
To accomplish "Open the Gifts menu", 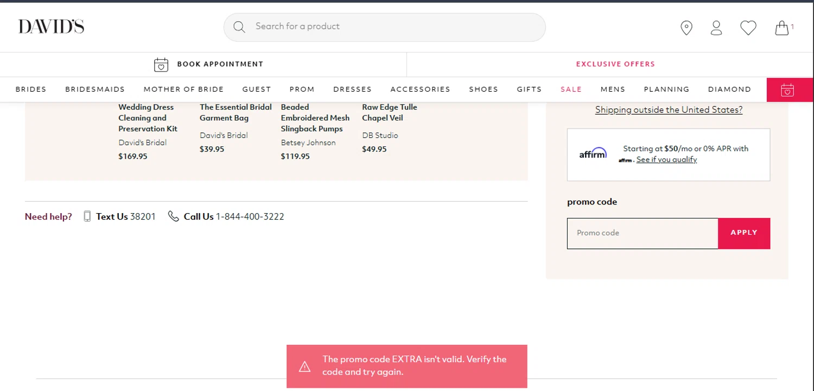I will (529, 89).
